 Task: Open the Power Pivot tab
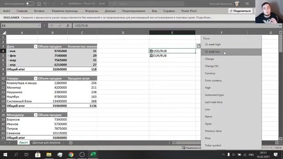(189, 11)
